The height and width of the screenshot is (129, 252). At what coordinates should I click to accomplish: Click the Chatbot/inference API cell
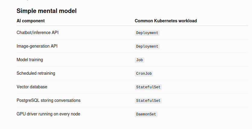click(x=37, y=33)
